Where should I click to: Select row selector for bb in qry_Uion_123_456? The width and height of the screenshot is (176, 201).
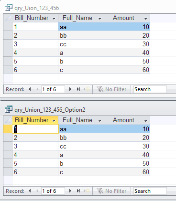(x=8, y=35)
